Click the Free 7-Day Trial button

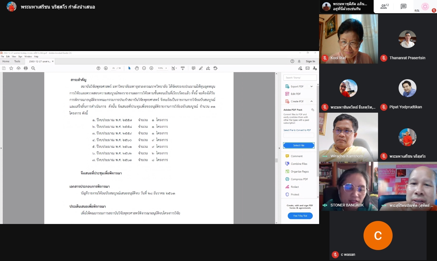coord(300,216)
